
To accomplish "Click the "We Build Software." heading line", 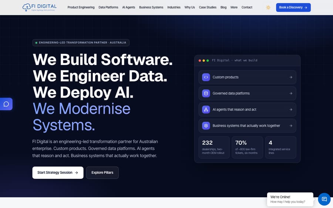I will (102, 59).
